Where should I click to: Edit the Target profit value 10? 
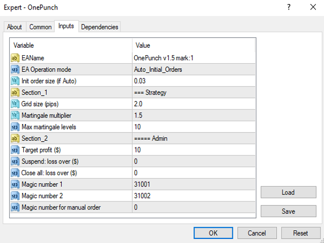pyautogui.click(x=193, y=150)
